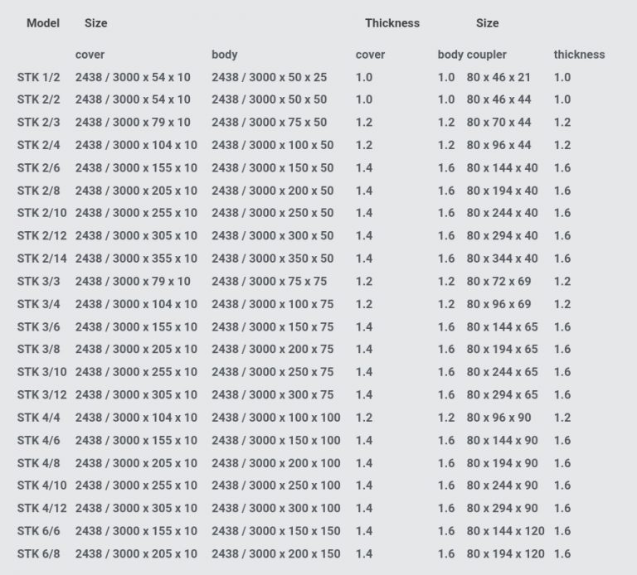Click coupler size 80 x 194 x 120
Image resolution: width=637 pixels, height=575 pixels.
pyautogui.click(x=505, y=553)
